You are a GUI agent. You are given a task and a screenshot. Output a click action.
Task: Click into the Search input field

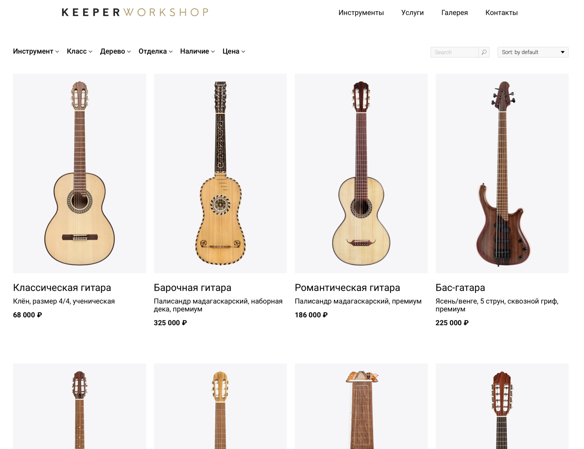(454, 52)
